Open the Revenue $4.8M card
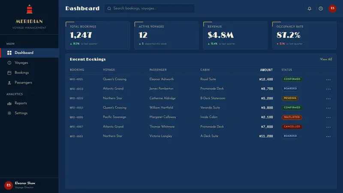This screenshot has width=343, height=193. 235,35
